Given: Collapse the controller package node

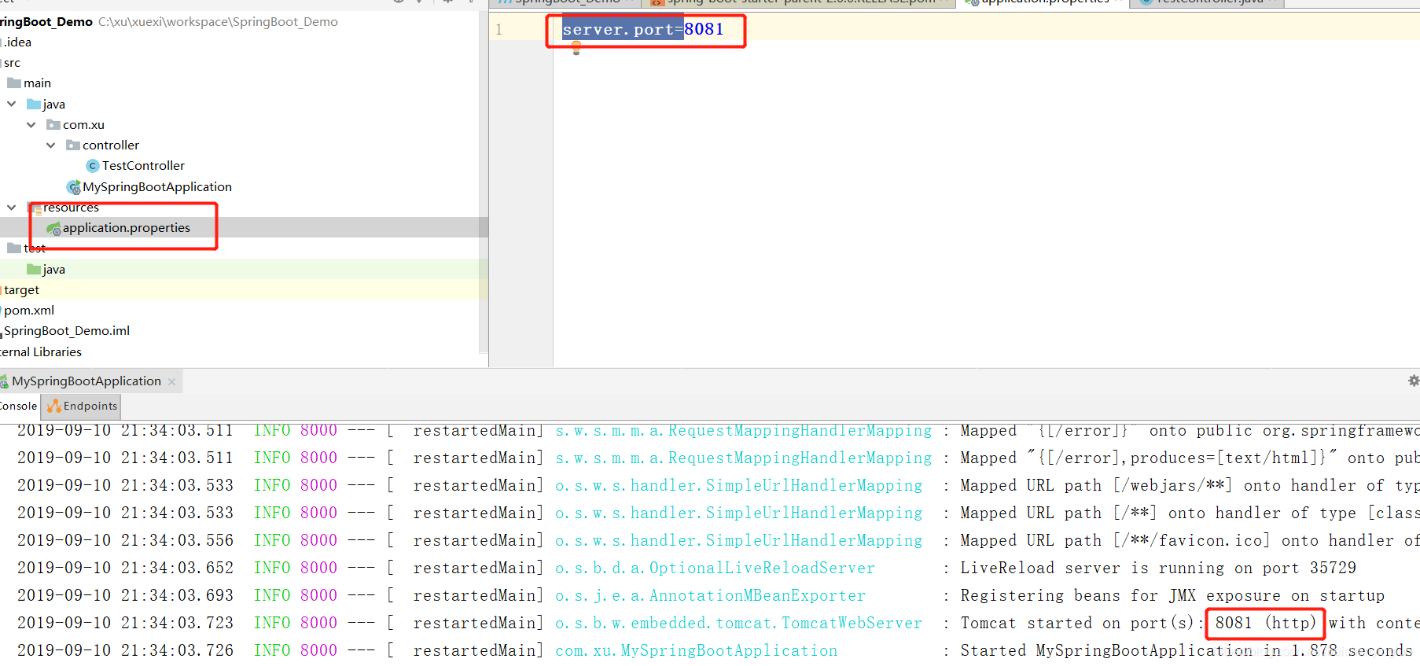Looking at the screenshot, I should [50, 145].
